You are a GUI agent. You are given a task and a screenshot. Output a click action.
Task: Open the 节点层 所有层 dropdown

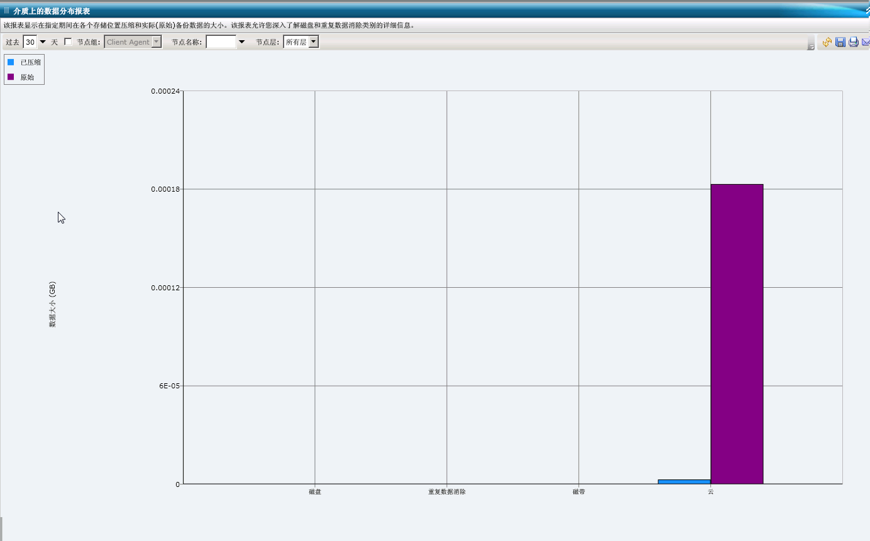[301, 42]
